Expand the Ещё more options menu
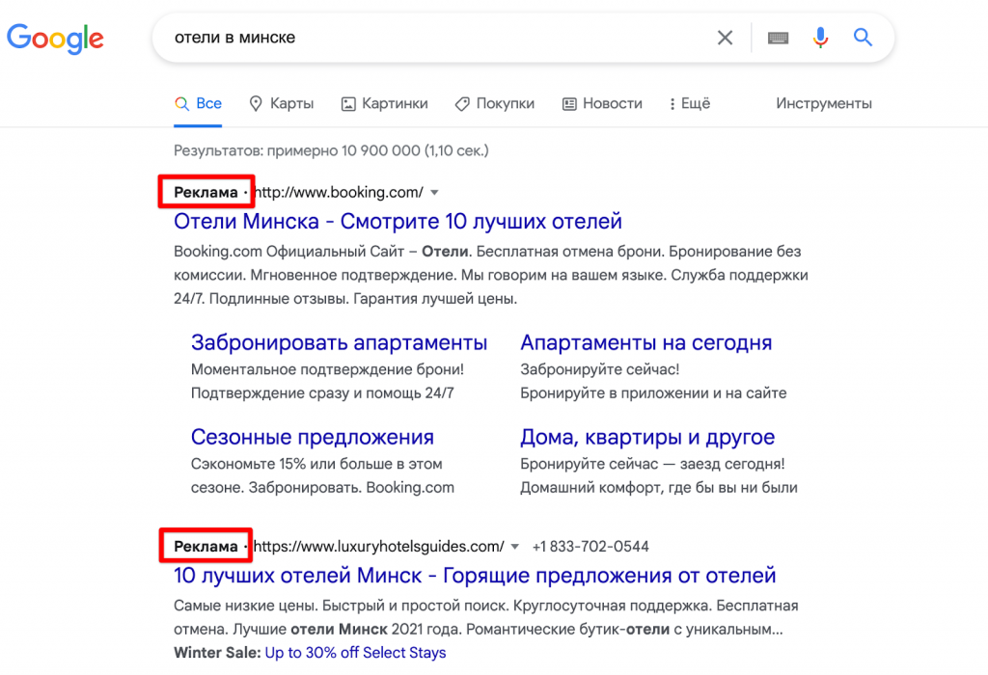 pyautogui.click(x=689, y=103)
